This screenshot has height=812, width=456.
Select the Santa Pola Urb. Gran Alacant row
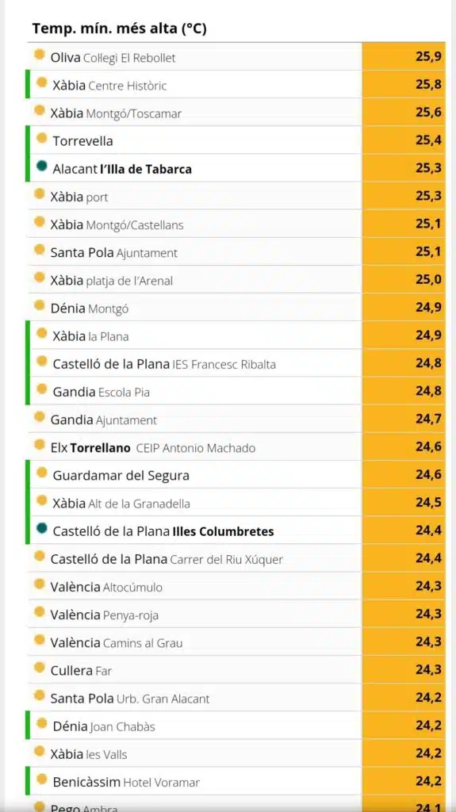point(236,698)
